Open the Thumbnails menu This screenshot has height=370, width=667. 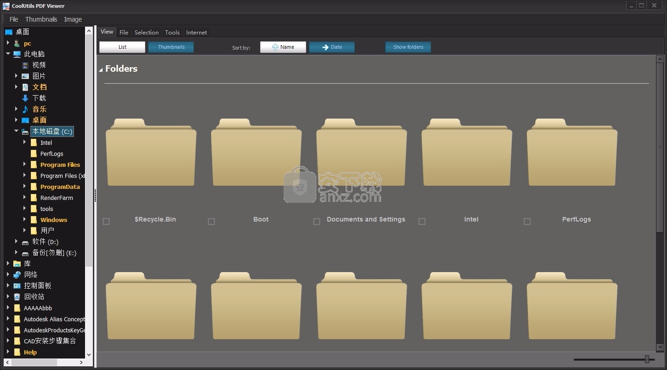point(41,19)
